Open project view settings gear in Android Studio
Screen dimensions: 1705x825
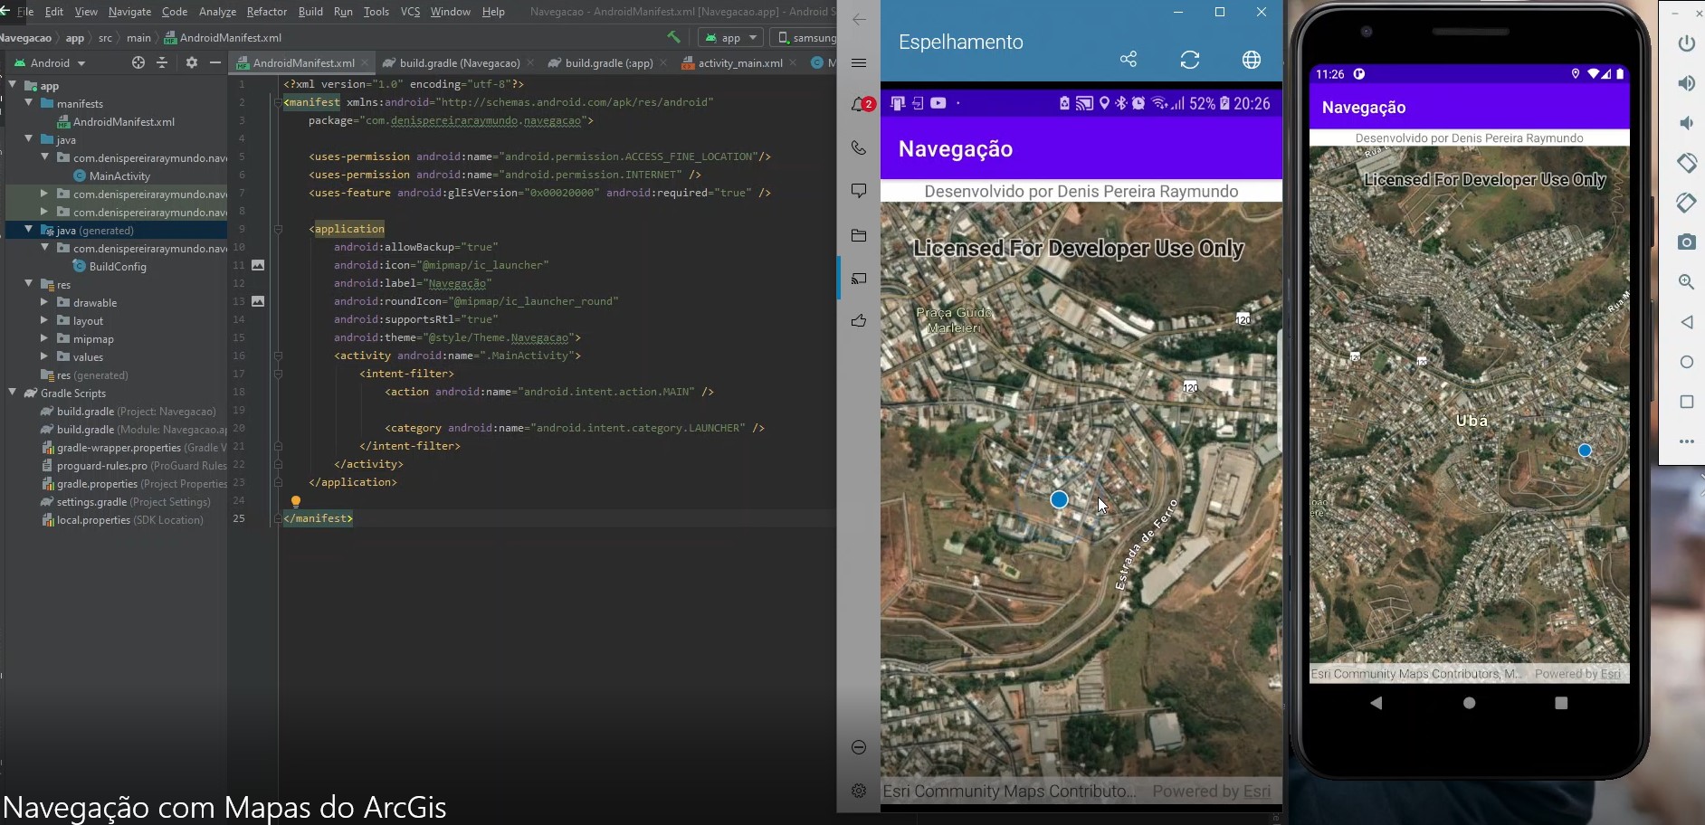click(191, 62)
